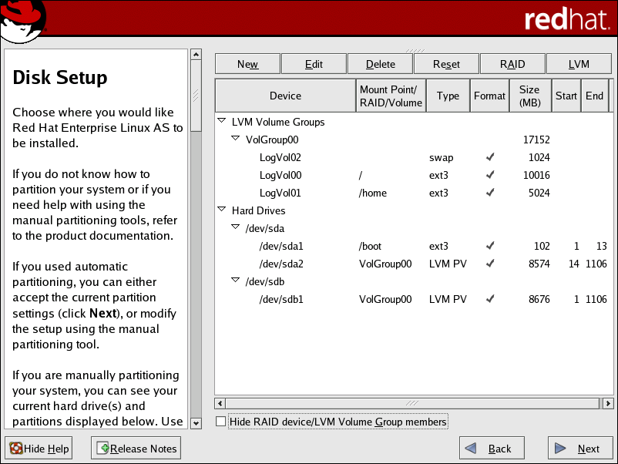Click the right arrow icon on Next
This screenshot has width=618, height=464.
(x=560, y=448)
